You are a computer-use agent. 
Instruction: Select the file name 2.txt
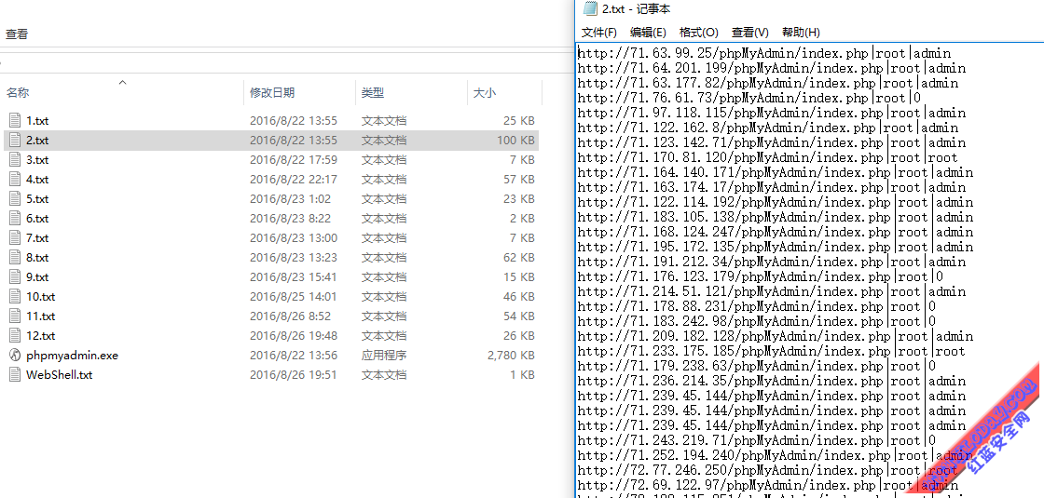37,141
